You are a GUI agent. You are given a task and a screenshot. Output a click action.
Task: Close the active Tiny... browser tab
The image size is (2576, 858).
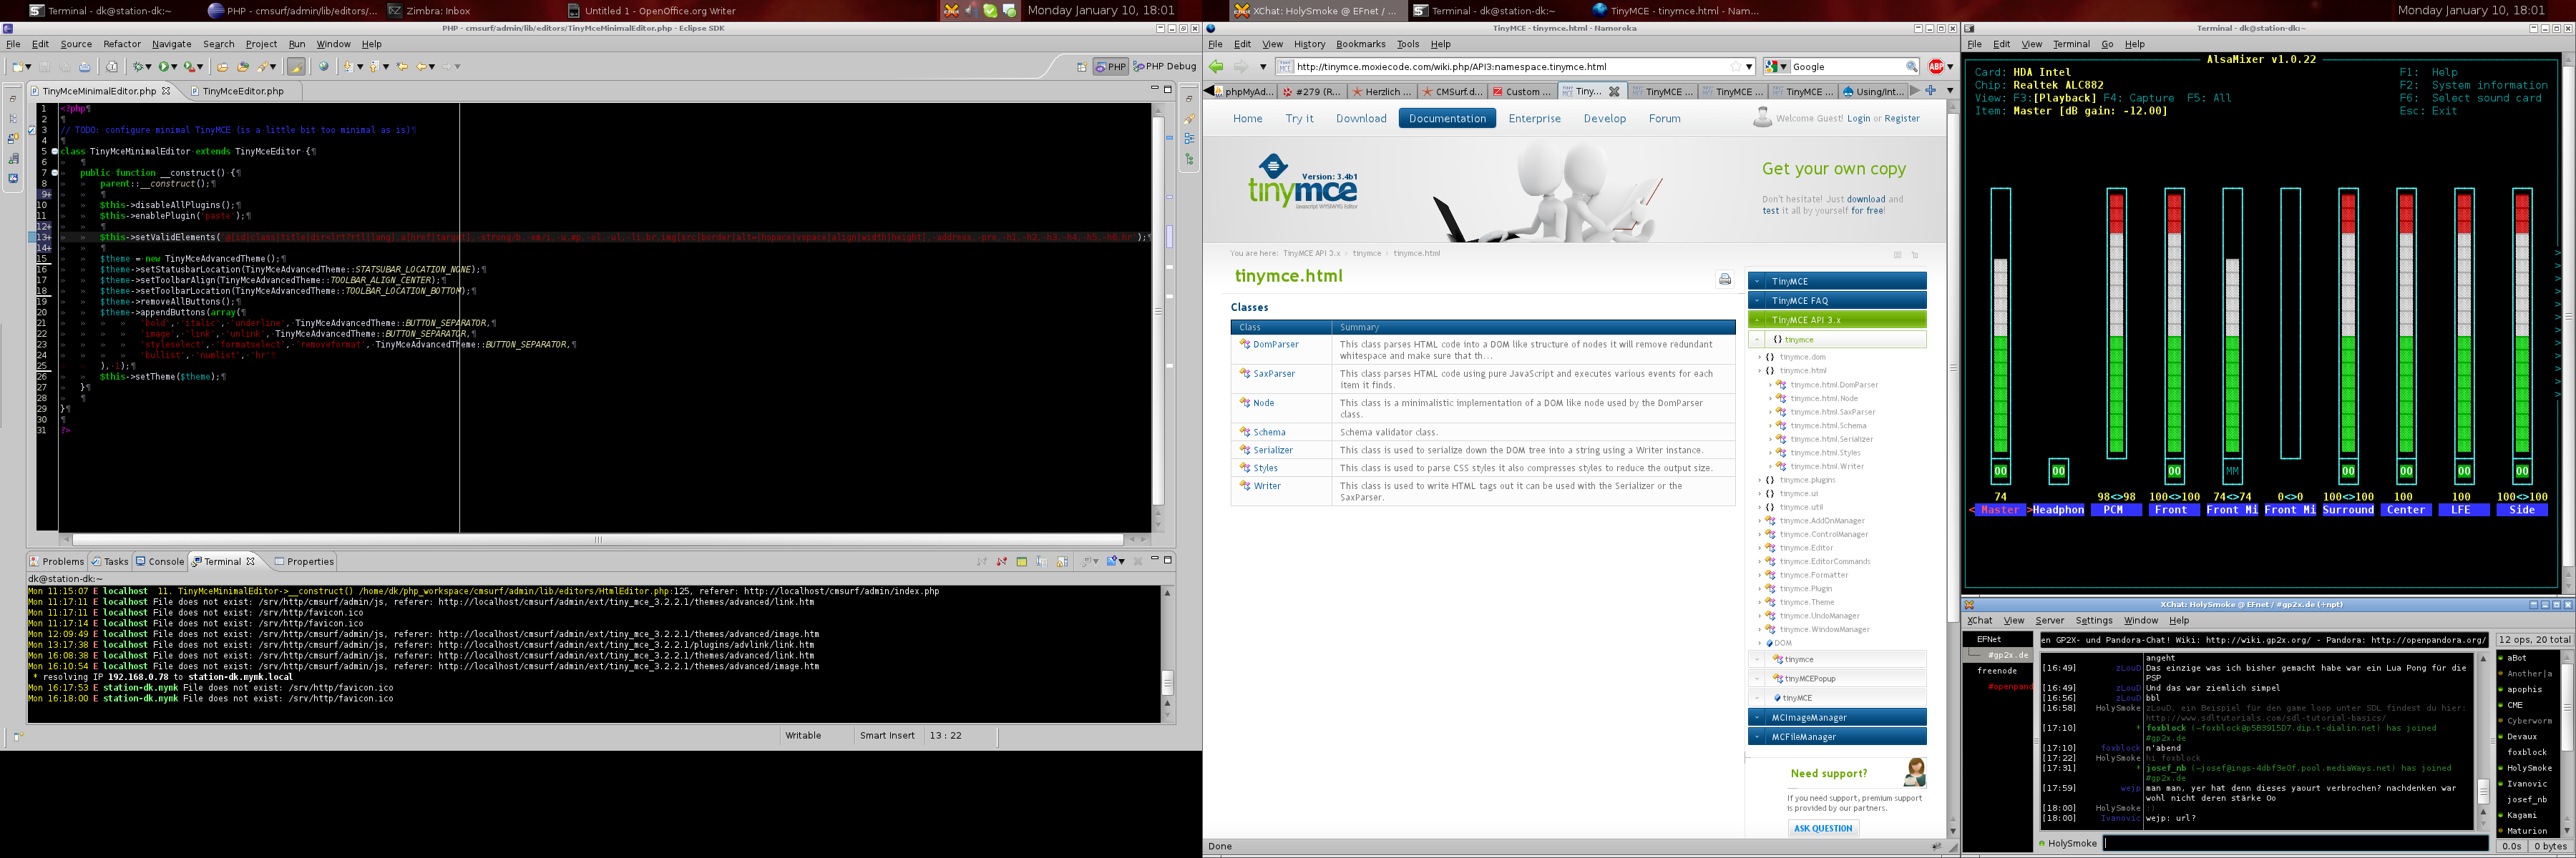pos(1614,92)
